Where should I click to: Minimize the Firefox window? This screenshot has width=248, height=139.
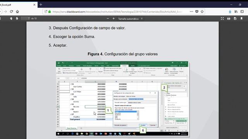231,5
